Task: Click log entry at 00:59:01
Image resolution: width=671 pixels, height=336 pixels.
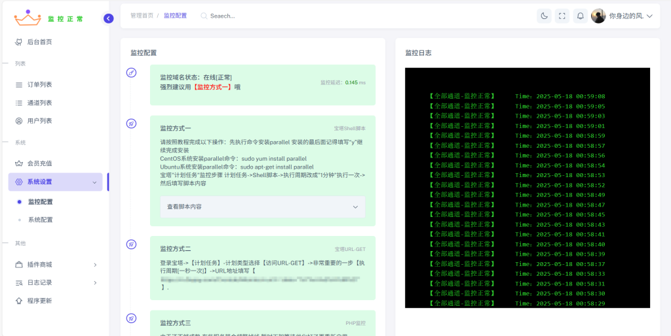Action: point(516,126)
